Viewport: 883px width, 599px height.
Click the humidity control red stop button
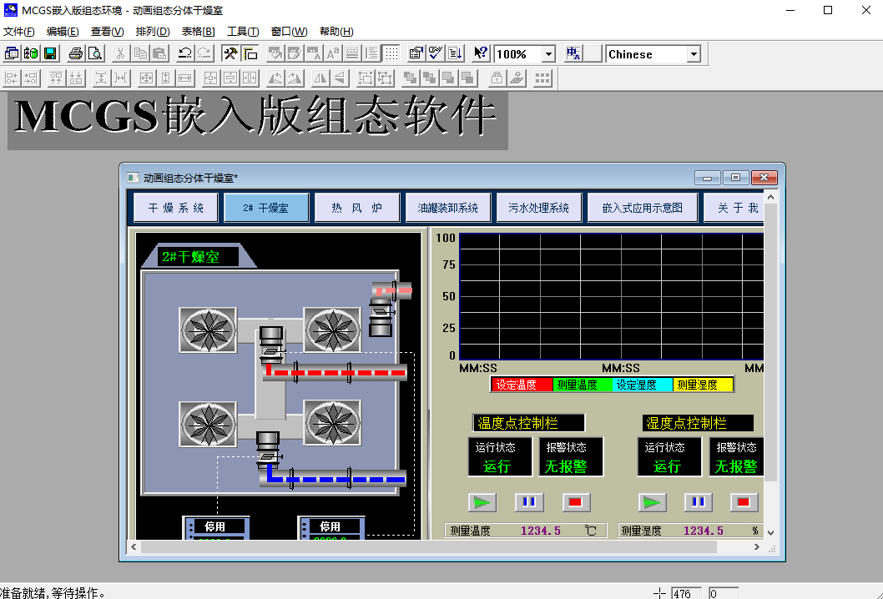click(x=744, y=502)
